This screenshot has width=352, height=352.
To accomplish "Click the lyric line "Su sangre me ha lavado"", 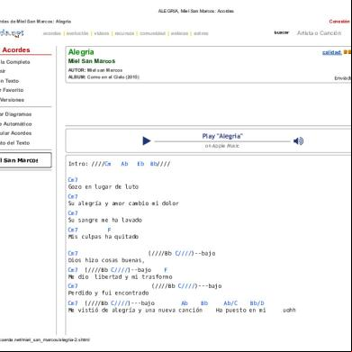I will pos(105,220).
